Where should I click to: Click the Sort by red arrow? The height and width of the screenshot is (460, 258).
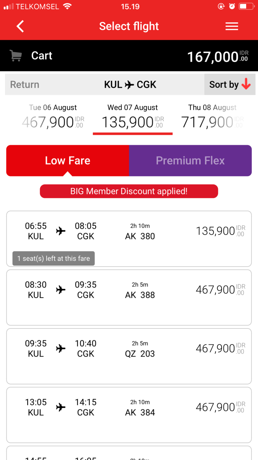click(246, 84)
